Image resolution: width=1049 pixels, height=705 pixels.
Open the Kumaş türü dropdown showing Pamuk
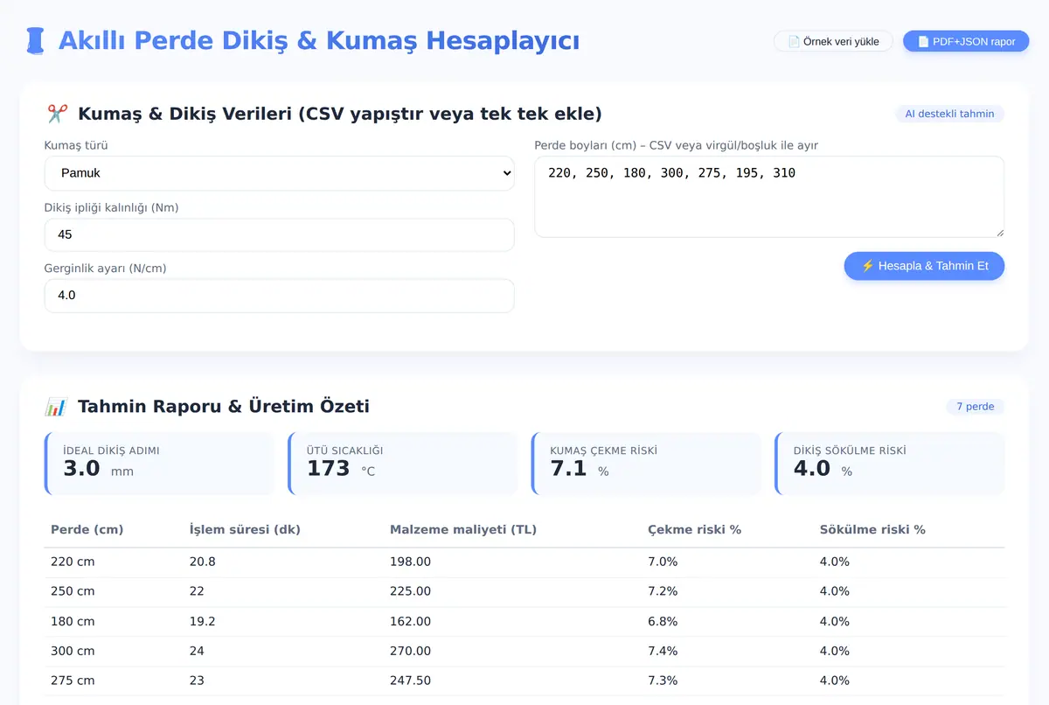pyautogui.click(x=280, y=173)
